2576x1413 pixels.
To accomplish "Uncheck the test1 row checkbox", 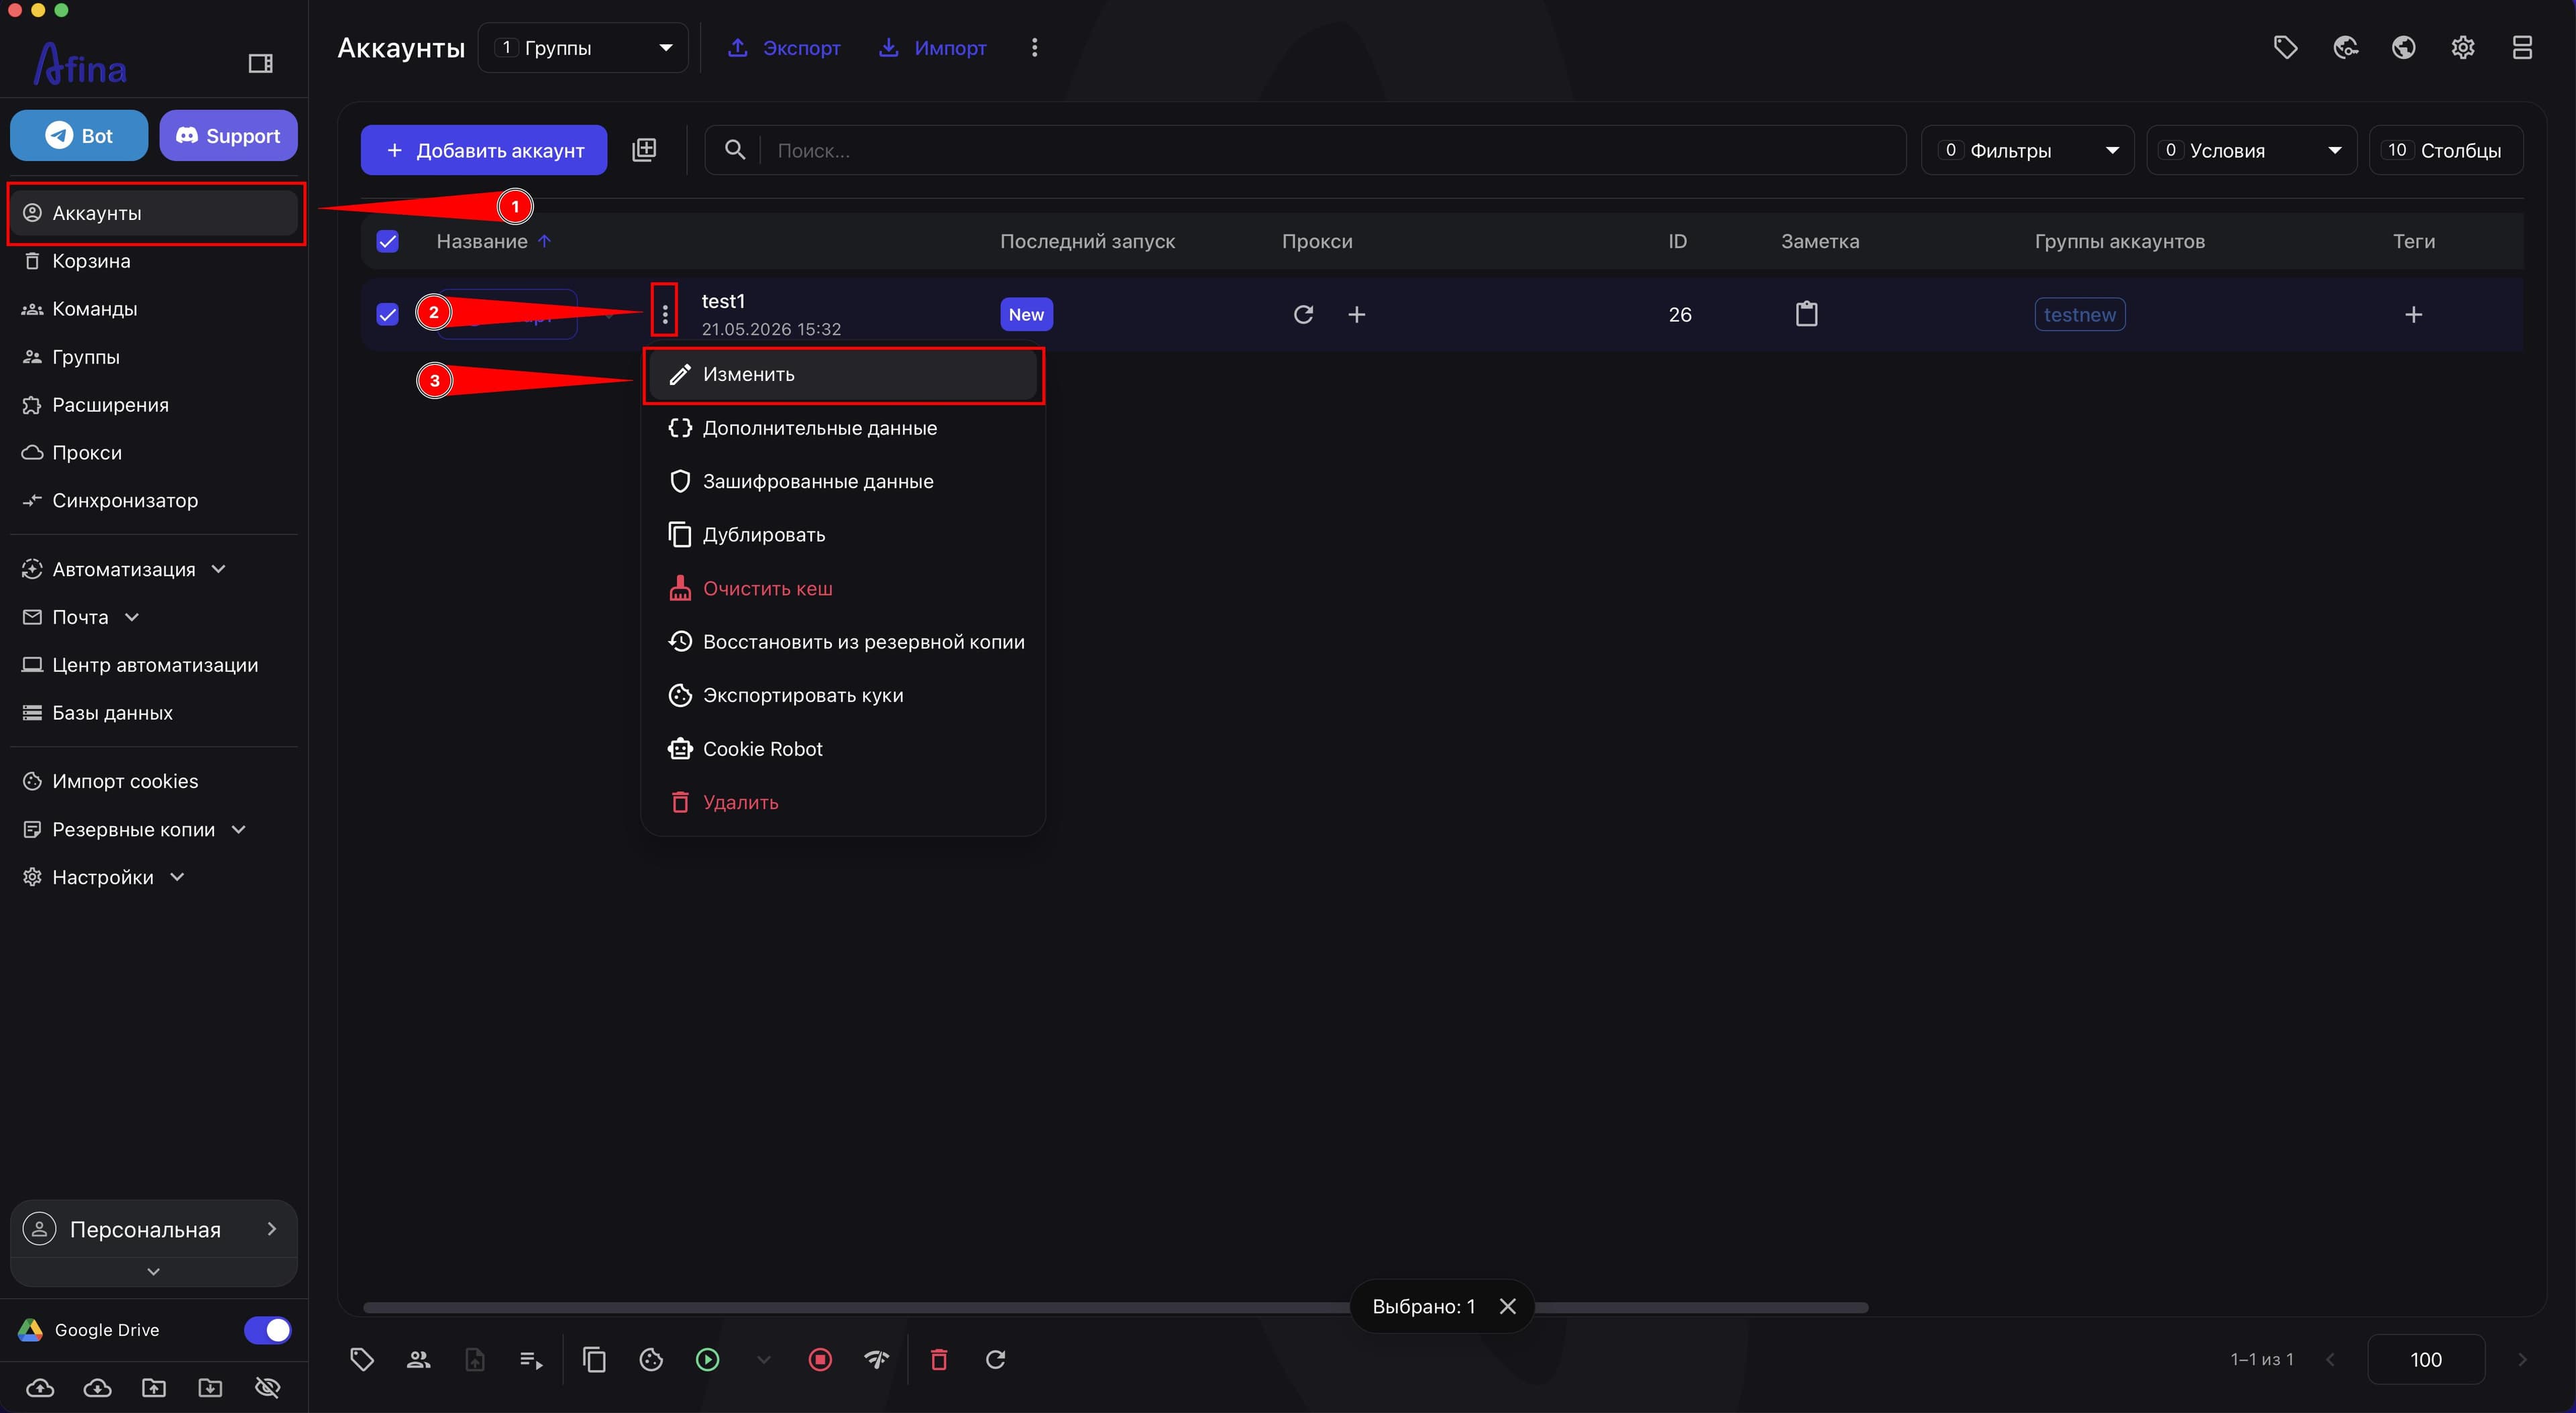I will 387,315.
